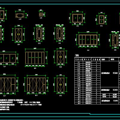120x120 pixels.
Task: Select the two-pane sliding window labeled C-4
Action: click(x=77, y=18)
